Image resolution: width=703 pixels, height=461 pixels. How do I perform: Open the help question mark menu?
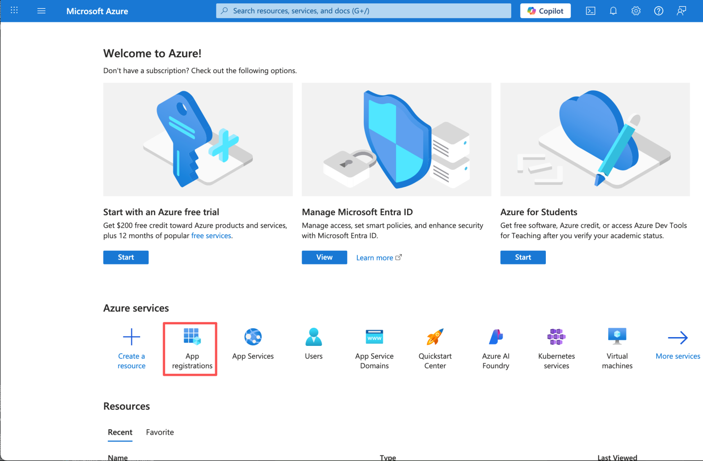pyautogui.click(x=659, y=11)
